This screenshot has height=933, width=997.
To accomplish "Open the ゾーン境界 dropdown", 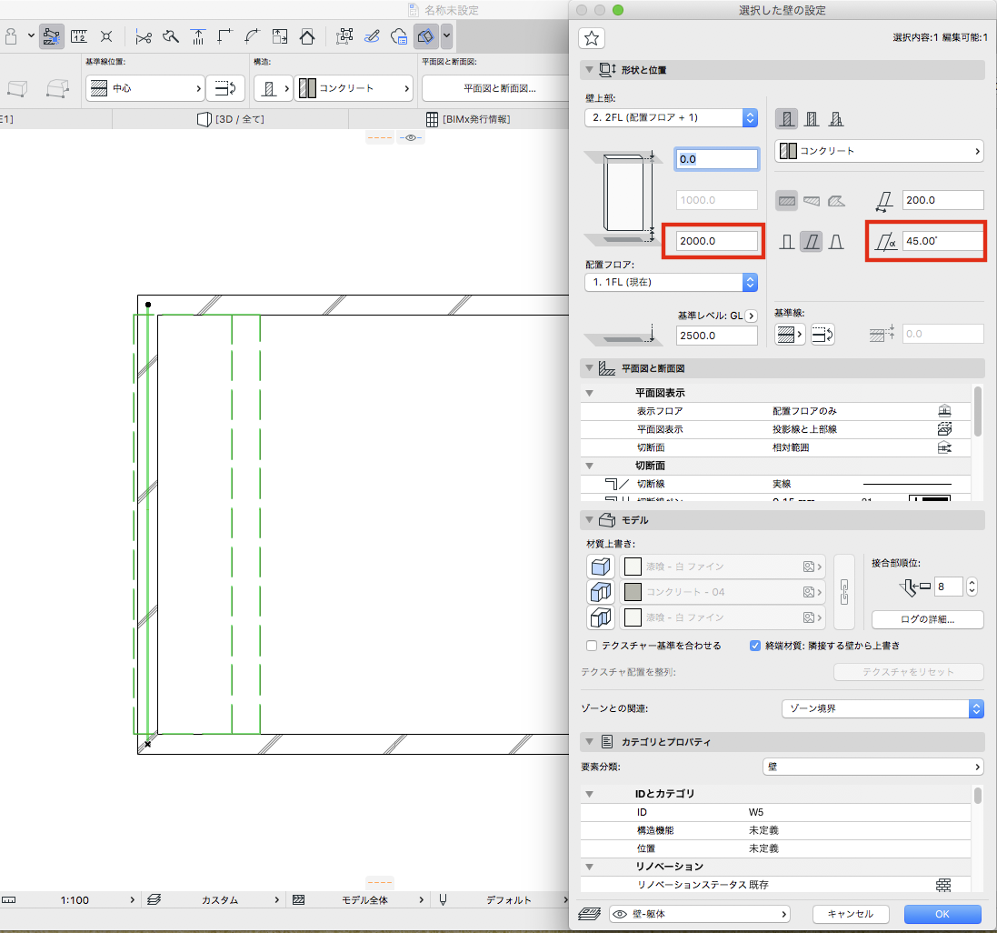I will [882, 707].
